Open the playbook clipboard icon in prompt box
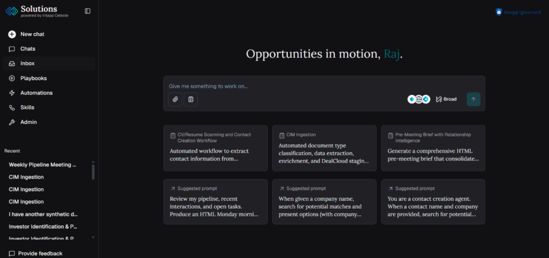The image size is (549, 258). [x=191, y=99]
